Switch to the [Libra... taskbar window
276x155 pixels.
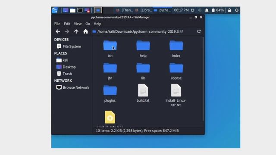tap(144, 10)
